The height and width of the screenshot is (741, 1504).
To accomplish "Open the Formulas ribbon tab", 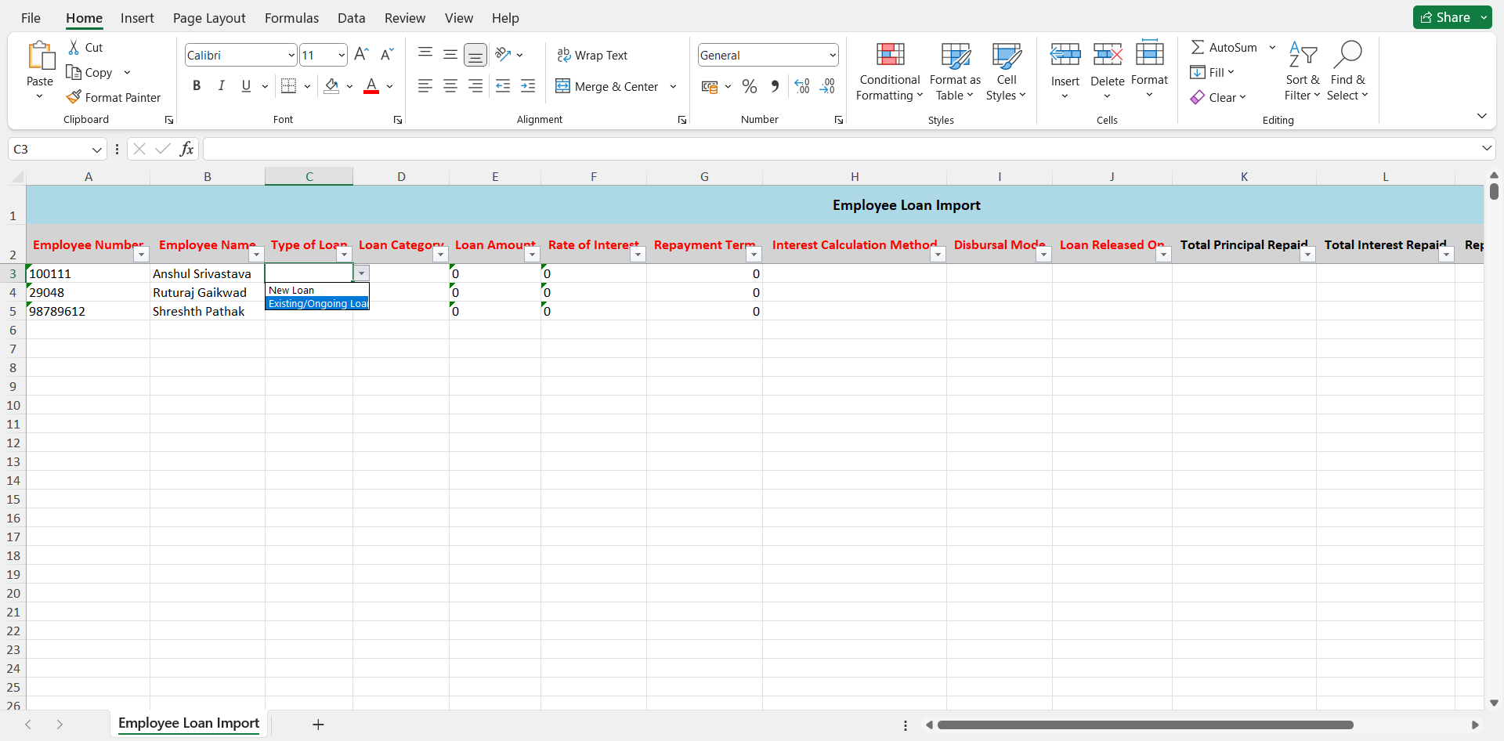I will coord(291,18).
